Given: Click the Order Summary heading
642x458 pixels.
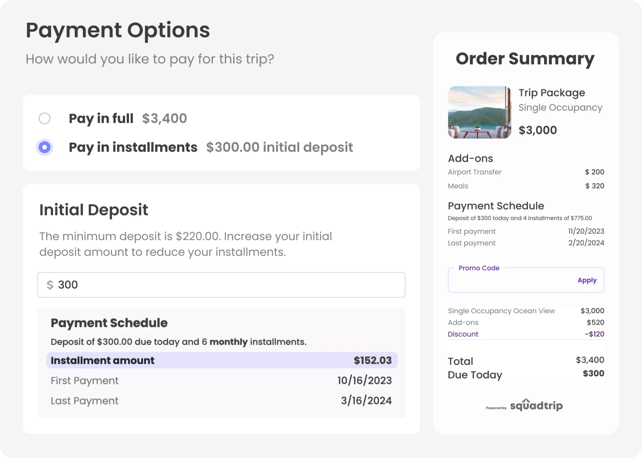Looking at the screenshot, I should click(x=525, y=59).
